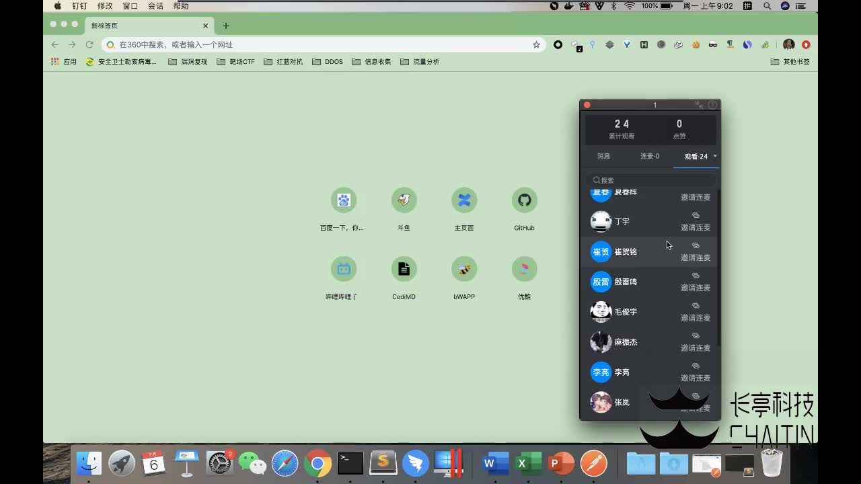Image resolution: width=861 pixels, height=484 pixels.
Task: Invite 麻振杰 to 连麦
Action: (696, 348)
